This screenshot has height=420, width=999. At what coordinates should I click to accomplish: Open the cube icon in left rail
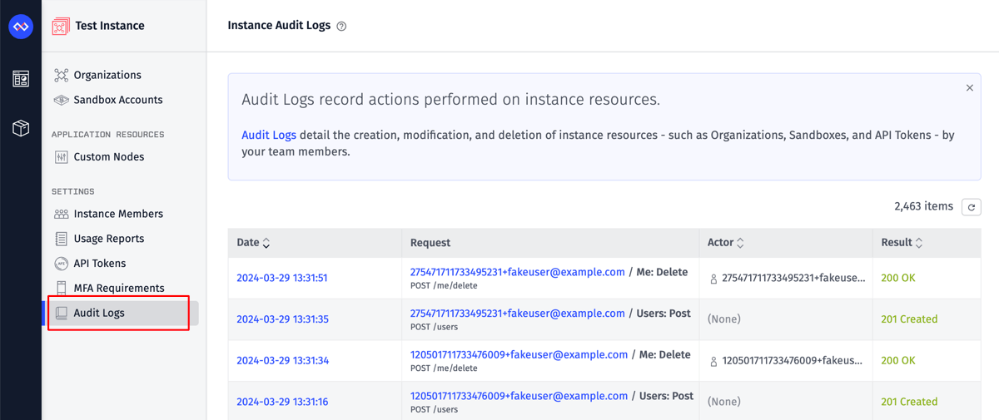click(21, 128)
